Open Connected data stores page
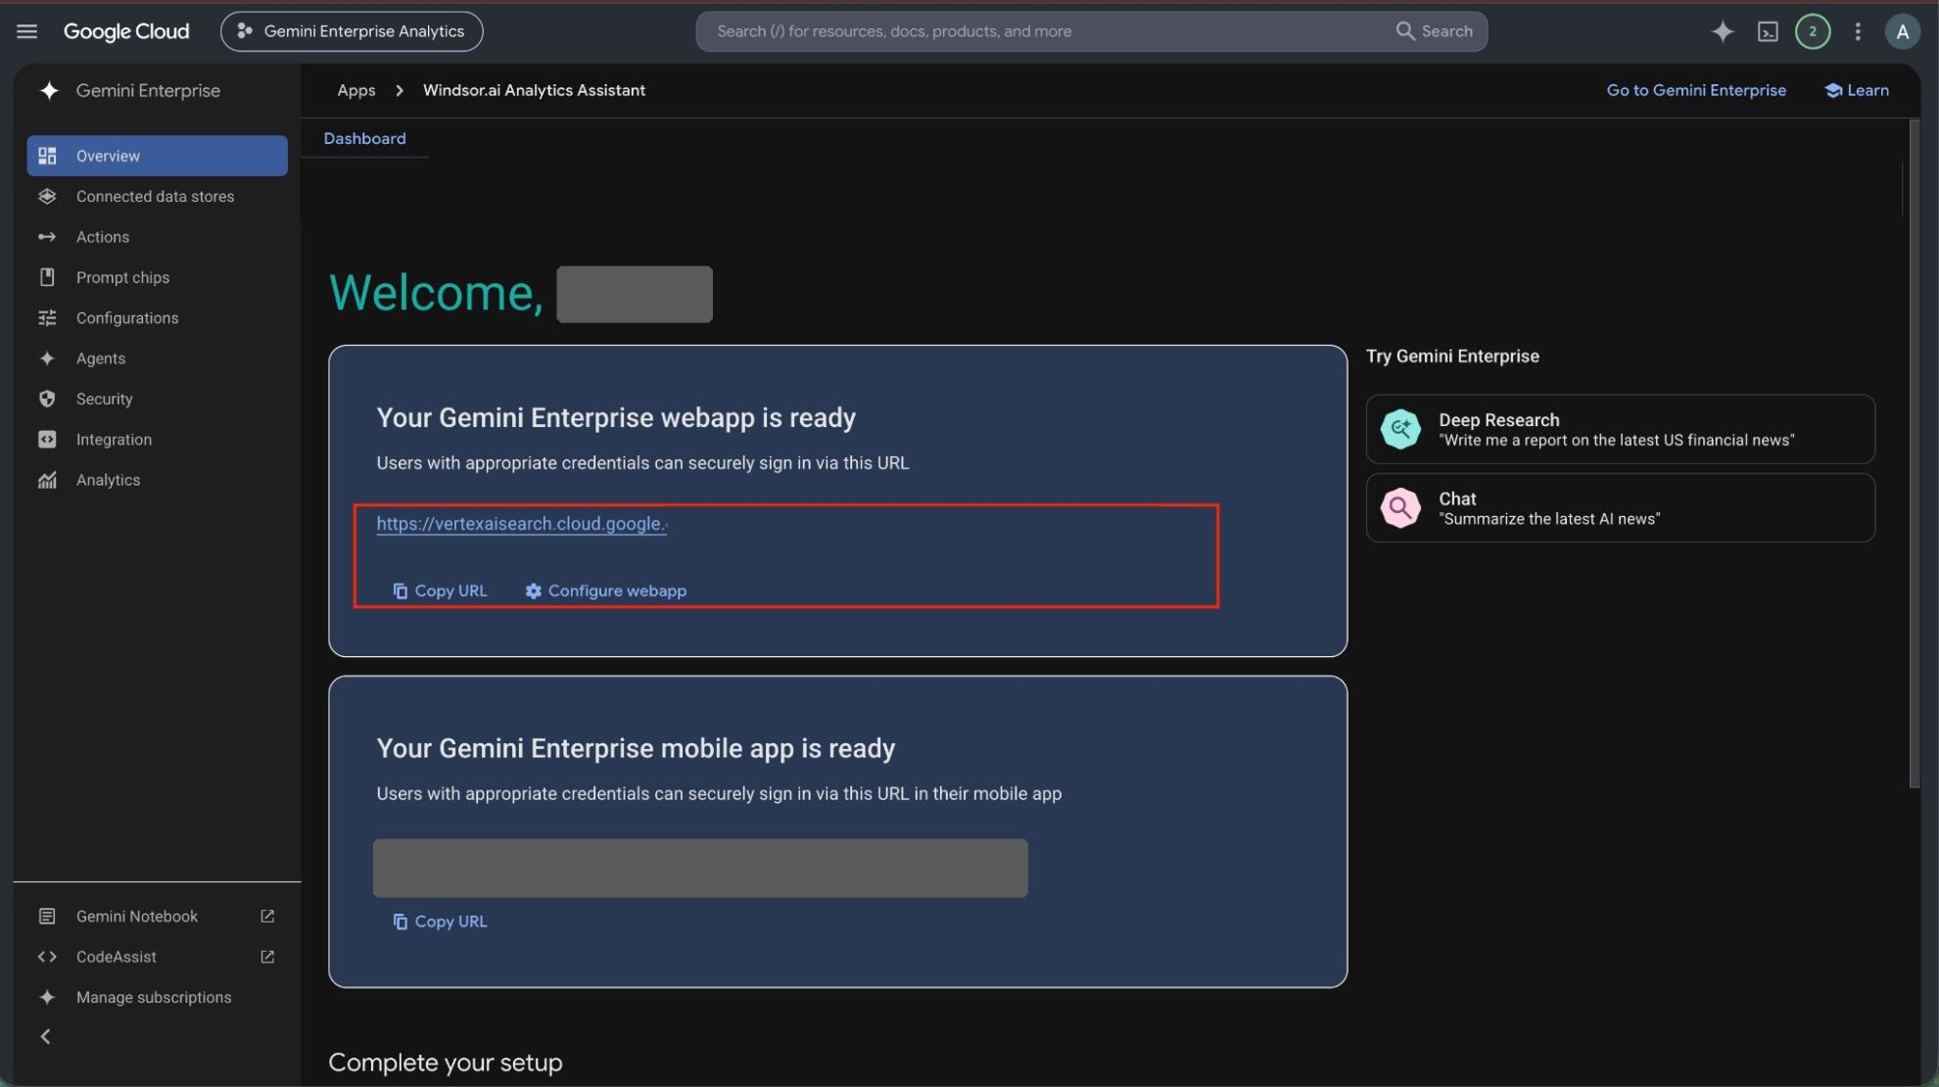Screen dimensions: 1939x1087 (x=157, y=196)
